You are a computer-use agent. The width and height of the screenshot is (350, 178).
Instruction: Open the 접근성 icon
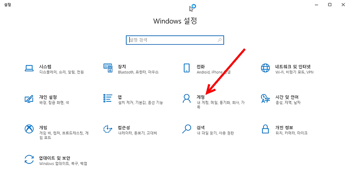point(108,129)
